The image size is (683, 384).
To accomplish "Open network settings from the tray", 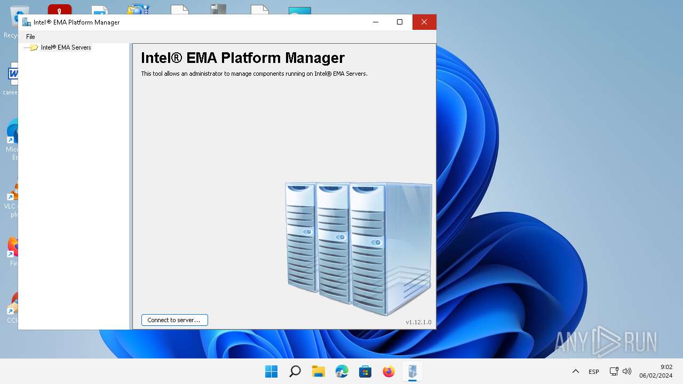I will click(x=614, y=371).
